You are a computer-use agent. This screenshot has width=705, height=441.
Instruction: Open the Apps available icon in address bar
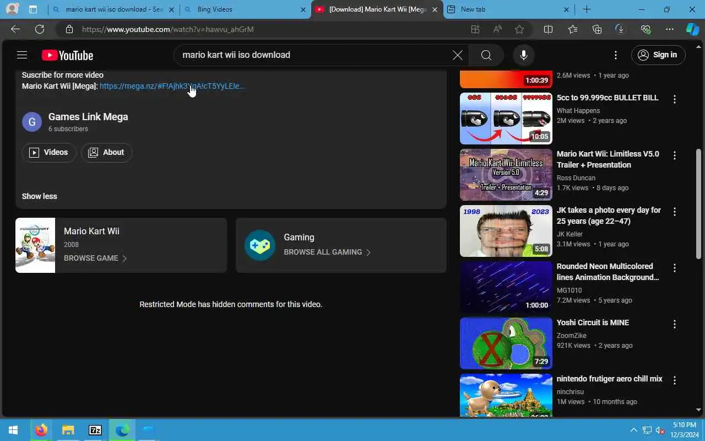475,29
